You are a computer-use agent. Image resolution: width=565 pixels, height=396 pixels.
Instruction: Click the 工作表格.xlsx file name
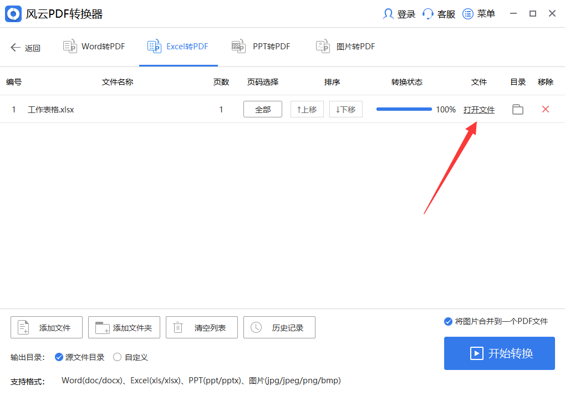pyautogui.click(x=51, y=110)
